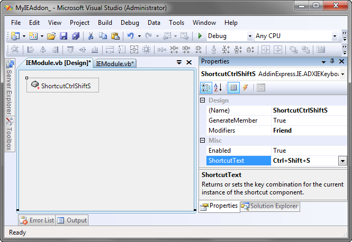Click the Align Centers layout icon
352x242 pixels.
(x=43, y=50)
